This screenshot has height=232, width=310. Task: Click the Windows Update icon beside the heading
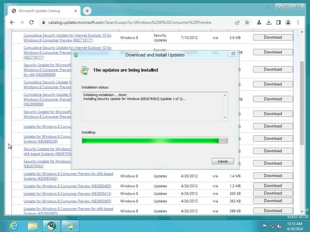[85, 70]
